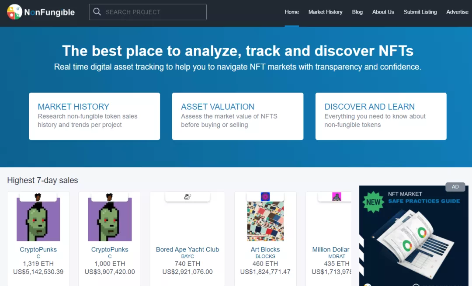Click the second CryptoPunks small badge icon
This screenshot has height=286, width=472.
pos(110,197)
